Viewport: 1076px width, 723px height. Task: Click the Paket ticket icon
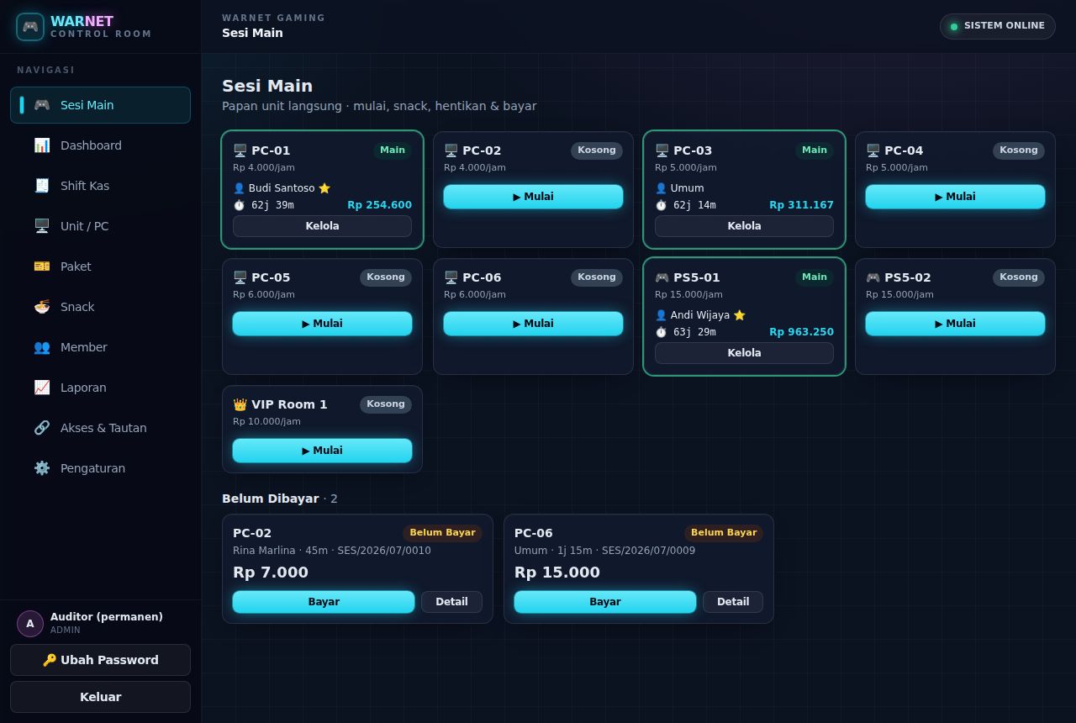[41, 267]
